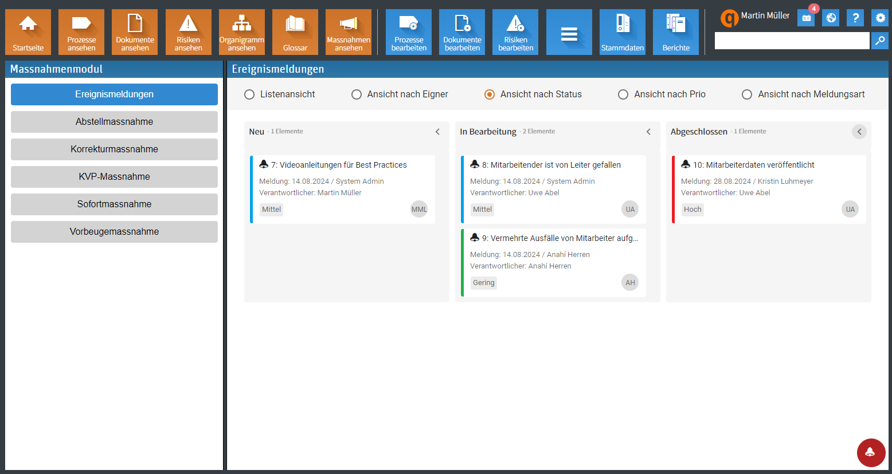Open the Berichte reports tile
This screenshot has height=474, width=892.
[676, 32]
